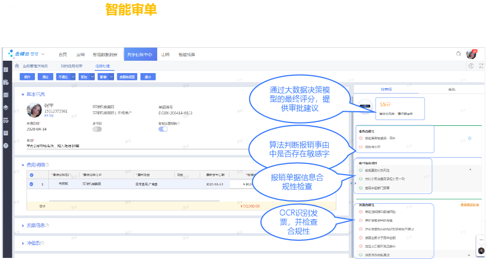Click the AI robot icon beside the 55分 score
The width and height of the screenshot is (501, 259).
coord(365,106)
